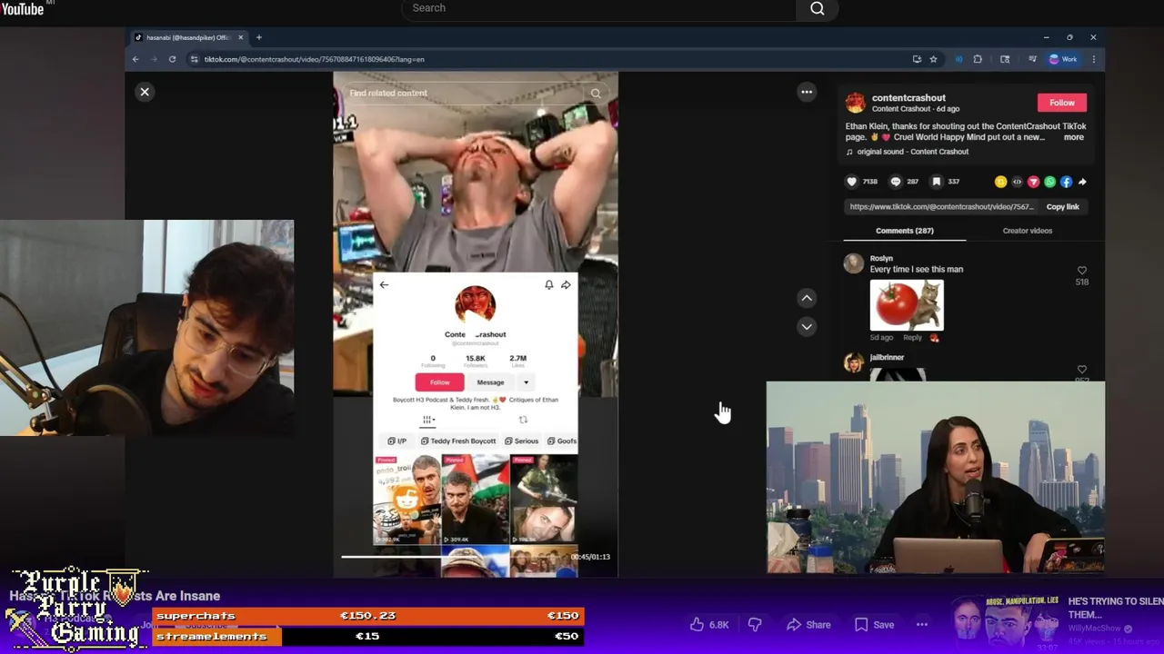
Task: Open the Work profile menu
Action: coord(1063,59)
